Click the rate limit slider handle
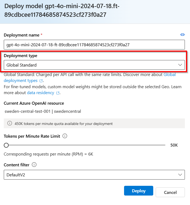This screenshot has height=205, width=190. click(x=6, y=145)
